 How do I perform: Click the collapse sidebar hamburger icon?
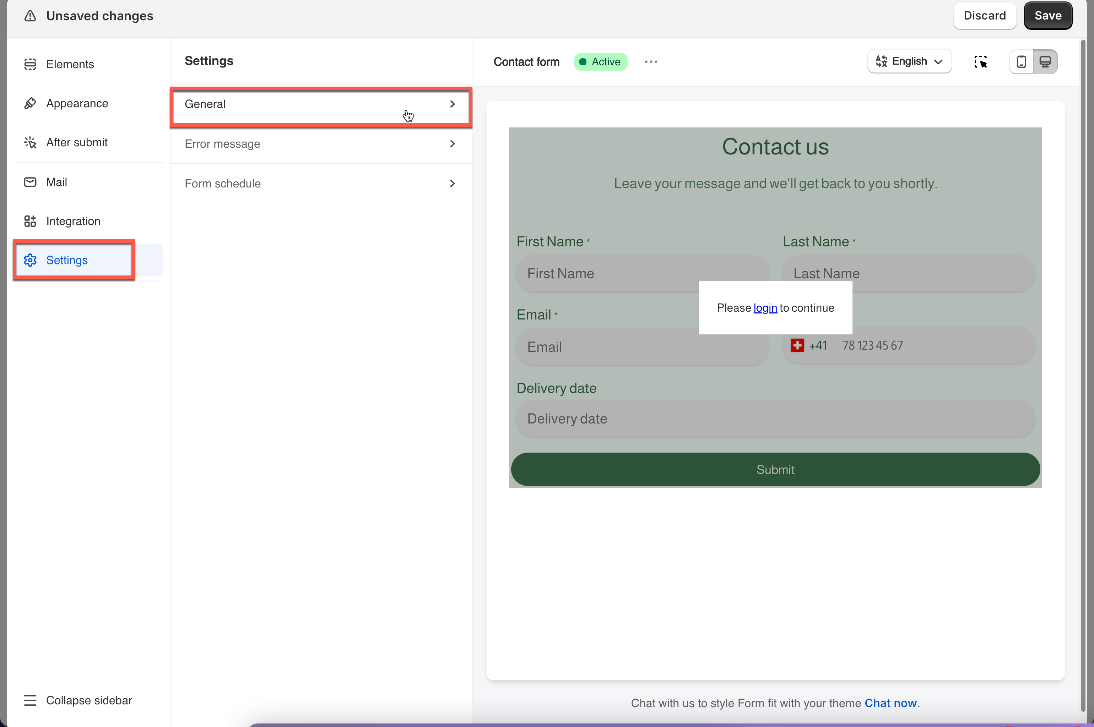tap(30, 700)
